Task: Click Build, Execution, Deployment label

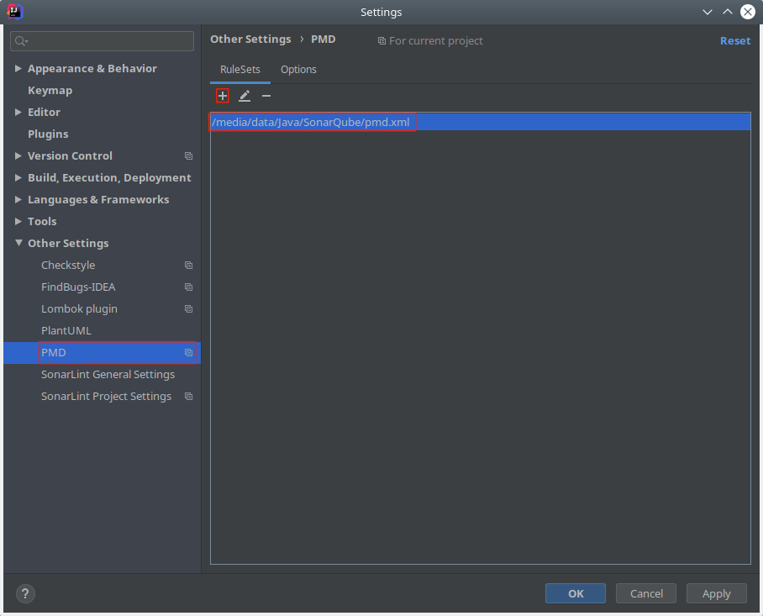Action: (x=109, y=178)
